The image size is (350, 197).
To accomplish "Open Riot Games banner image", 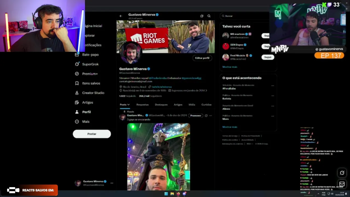I will (x=166, y=37).
